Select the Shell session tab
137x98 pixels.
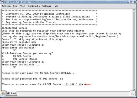(x=12, y=94)
